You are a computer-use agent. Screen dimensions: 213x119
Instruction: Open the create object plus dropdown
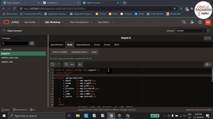(208, 38)
